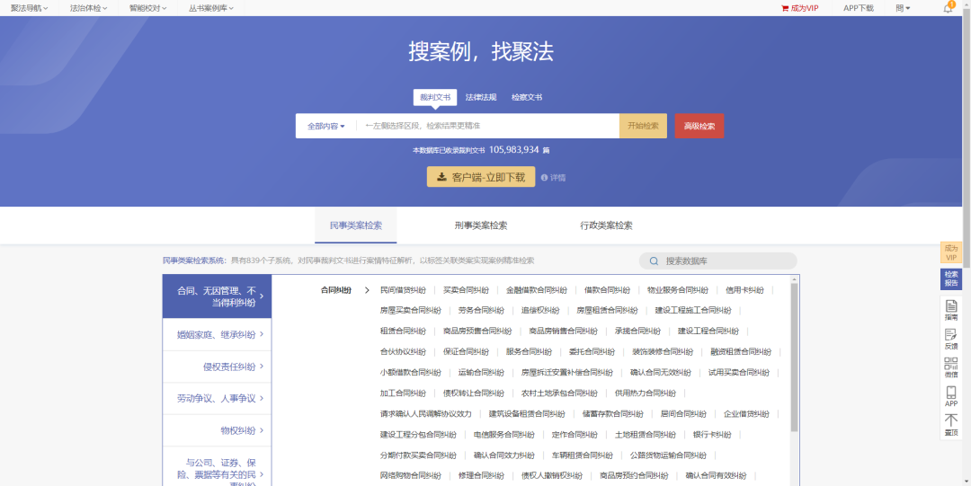Open the 融资租赁合同纠纷 link

click(x=741, y=351)
